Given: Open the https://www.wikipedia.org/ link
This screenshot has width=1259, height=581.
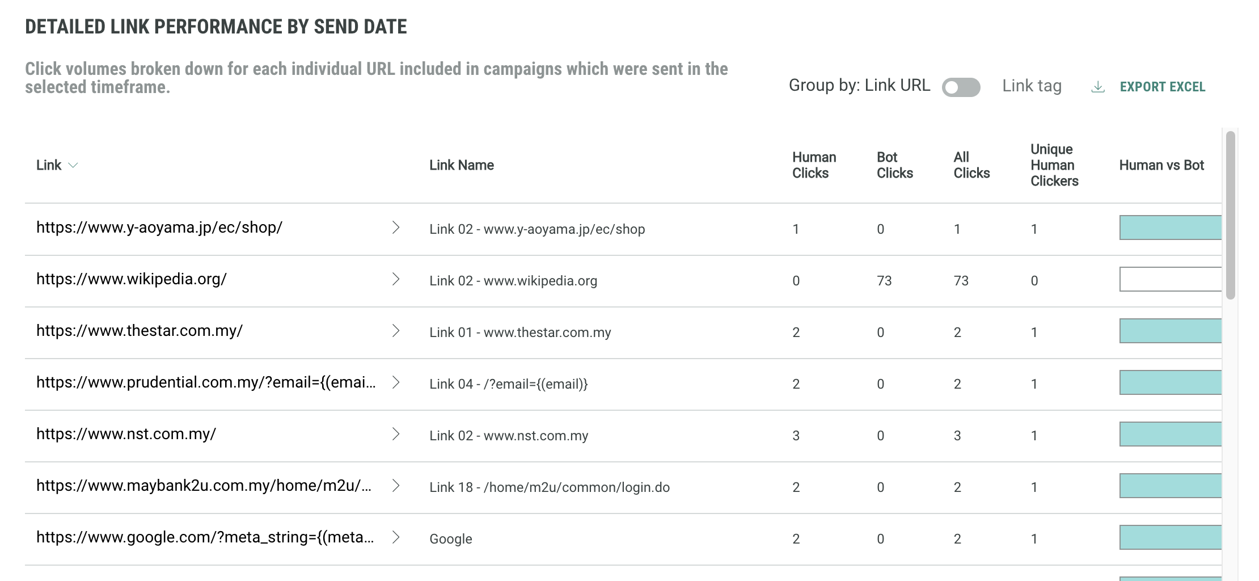Looking at the screenshot, I should pos(132,279).
